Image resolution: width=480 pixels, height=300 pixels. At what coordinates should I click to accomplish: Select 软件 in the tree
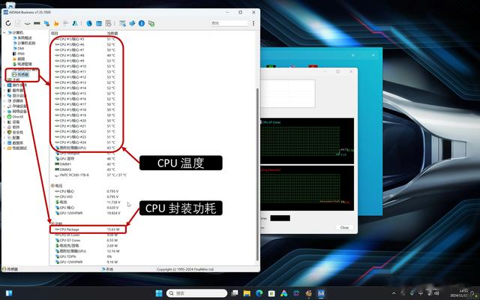[16, 127]
